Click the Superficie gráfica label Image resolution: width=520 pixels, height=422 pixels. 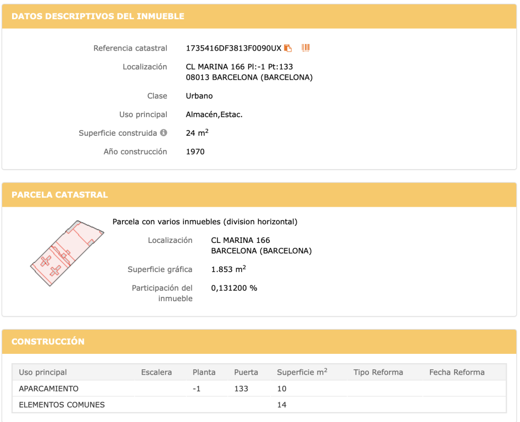point(160,269)
